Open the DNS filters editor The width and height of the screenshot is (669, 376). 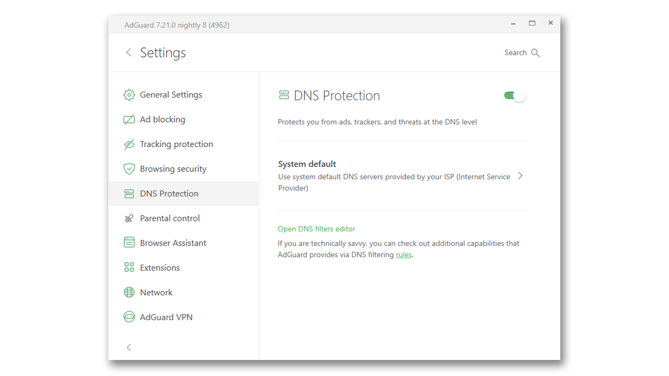click(x=316, y=229)
